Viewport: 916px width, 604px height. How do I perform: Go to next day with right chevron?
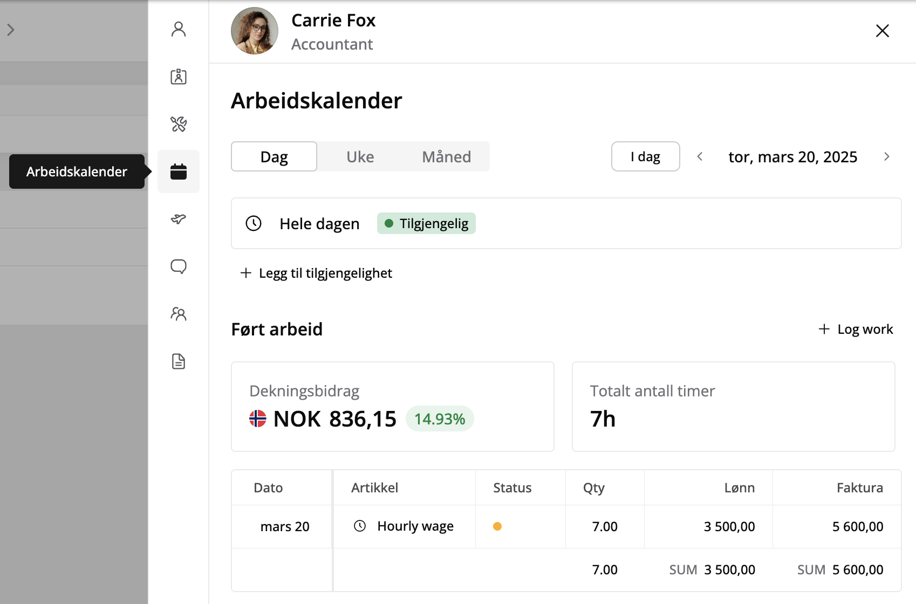886,157
